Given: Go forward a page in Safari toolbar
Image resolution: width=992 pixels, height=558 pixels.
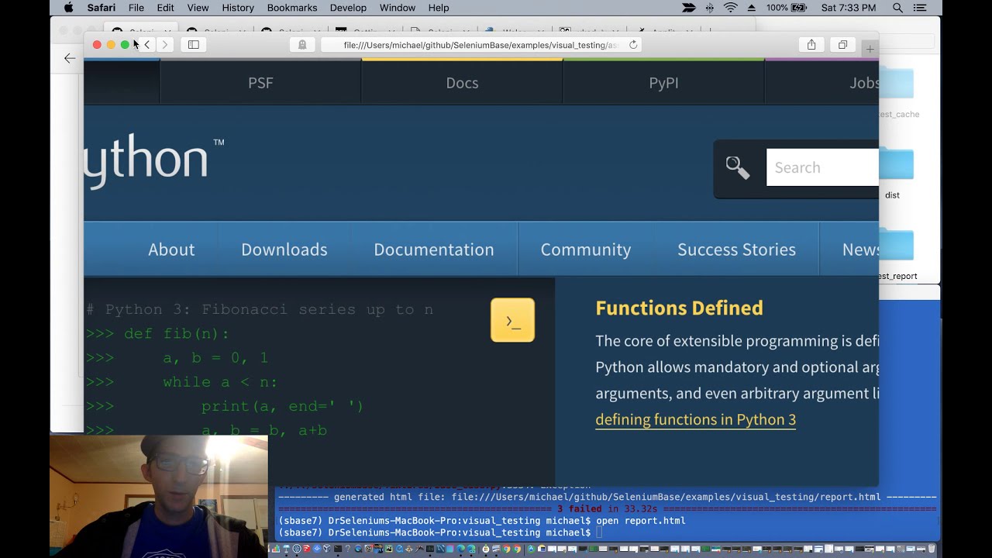Looking at the screenshot, I should (x=164, y=45).
